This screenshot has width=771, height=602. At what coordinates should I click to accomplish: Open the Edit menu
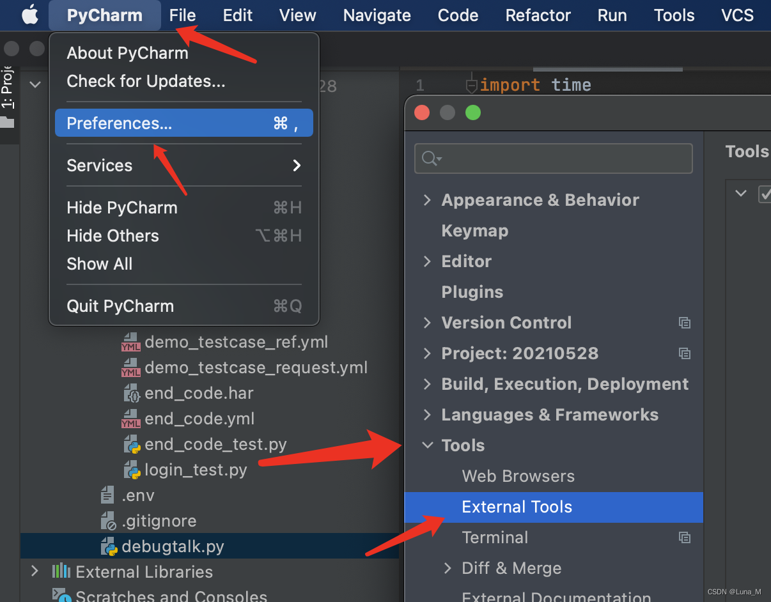click(x=238, y=15)
